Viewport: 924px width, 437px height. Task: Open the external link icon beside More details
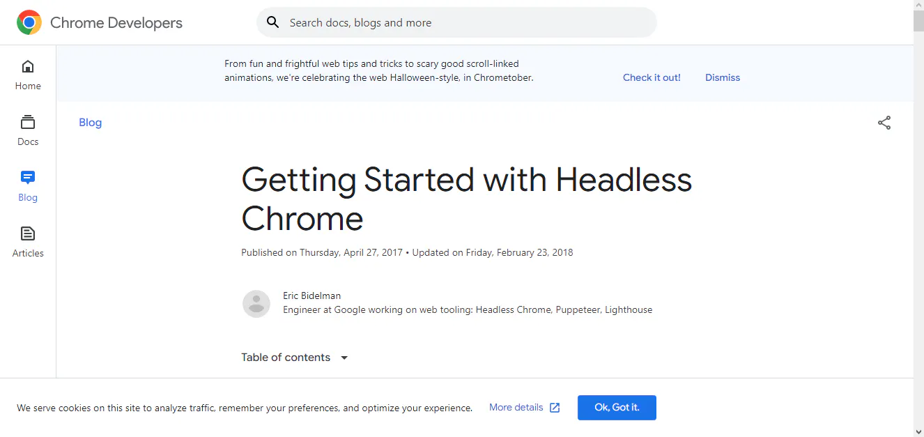click(555, 407)
